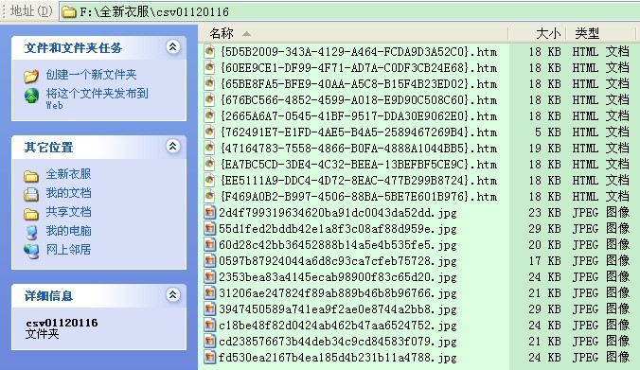
Task: Select the HTML icon of {5D5B2009-343A...}.htm
Action: [209, 51]
